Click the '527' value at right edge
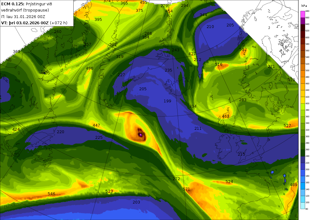The image size is (312, 220). [287, 126]
